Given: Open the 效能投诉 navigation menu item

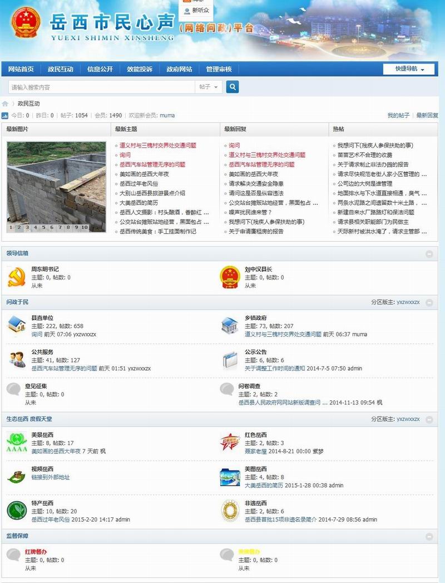Looking at the screenshot, I should (140, 70).
